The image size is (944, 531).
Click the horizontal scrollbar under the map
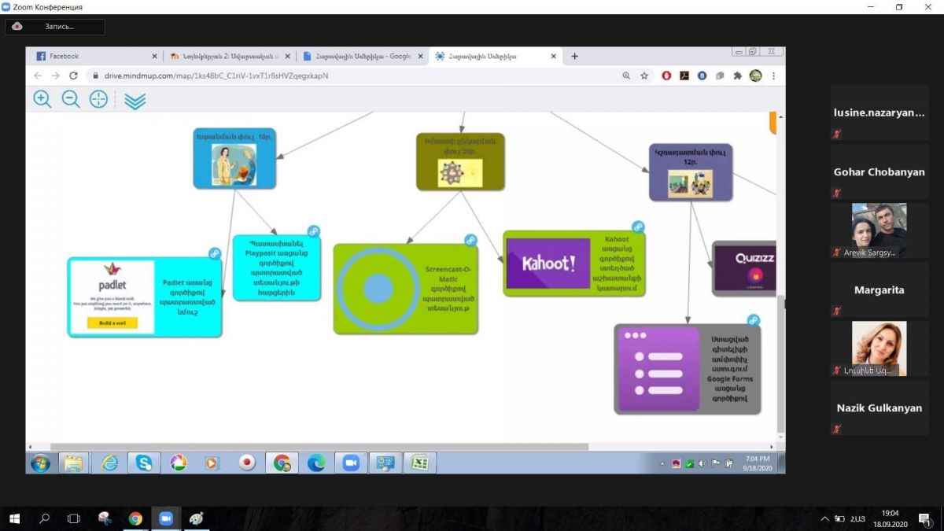[x=315, y=447]
